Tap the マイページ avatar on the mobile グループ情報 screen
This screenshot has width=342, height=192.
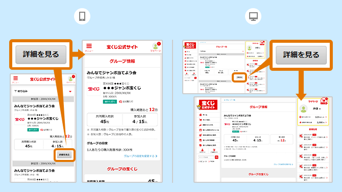click(156, 46)
